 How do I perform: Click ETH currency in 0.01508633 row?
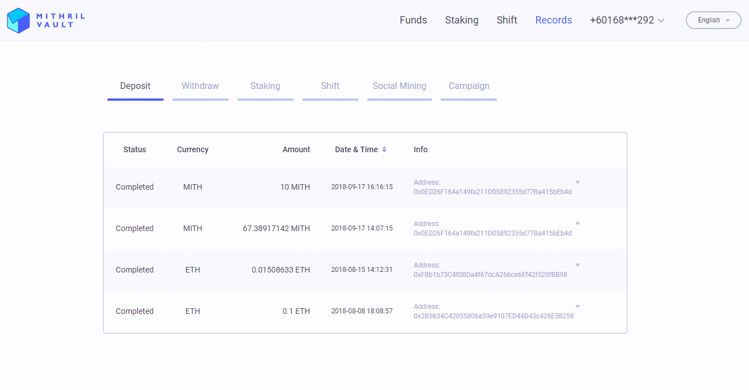[x=193, y=270]
